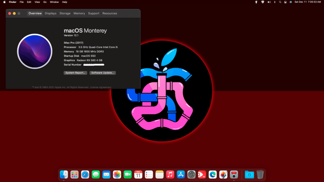Click 'macOS SSD' startup disk value
This screenshot has width=324, height=182.
88,56
